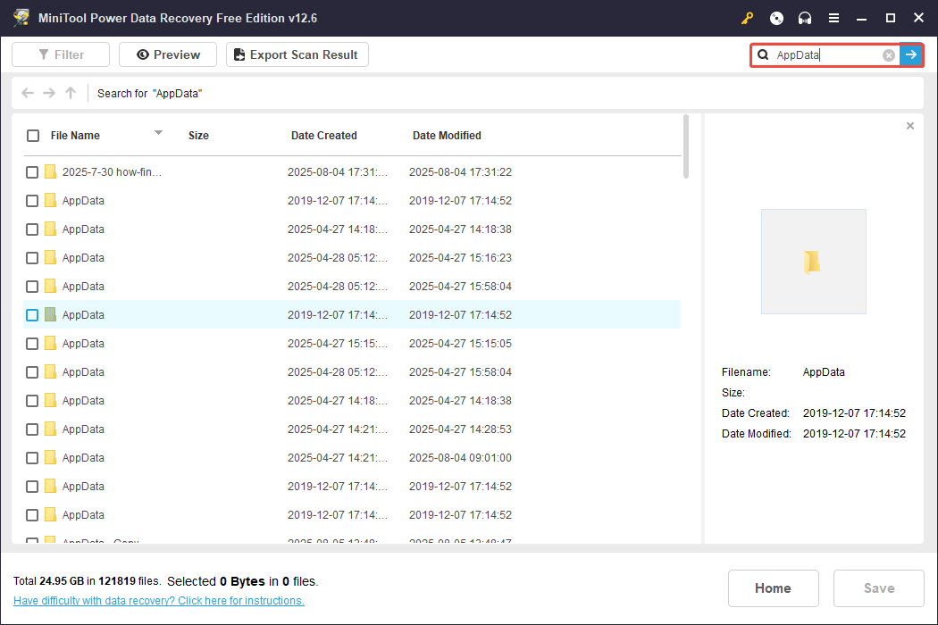Click the Export Scan Result button
The height and width of the screenshot is (625, 938).
coord(297,54)
